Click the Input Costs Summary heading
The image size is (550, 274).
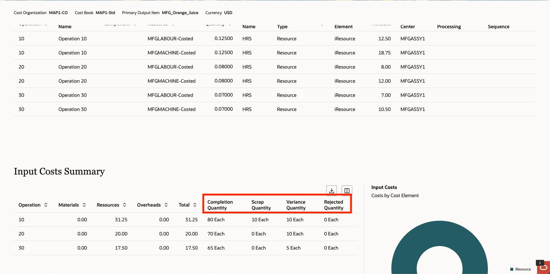click(x=59, y=171)
